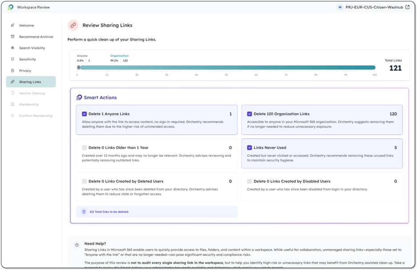The width and height of the screenshot is (417, 270).
Task: Click the Recommend Archival box icon
Action: click(x=12, y=37)
